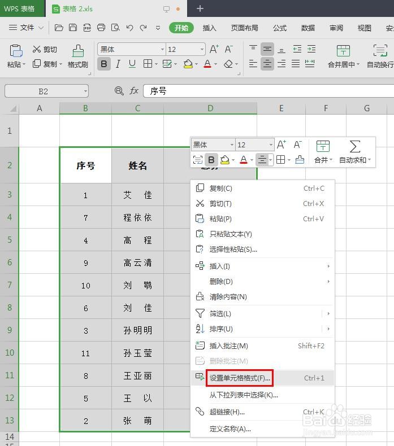Click the Increase Indent icon

pos(311,49)
